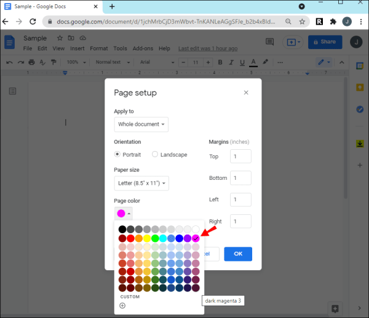
Task: Check the cloud save status icon
Action: pyautogui.click(x=83, y=38)
